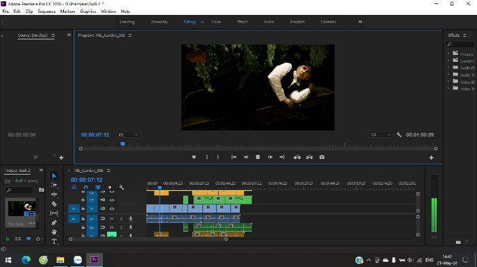Expand hidden Source panel tabs

click(69, 35)
